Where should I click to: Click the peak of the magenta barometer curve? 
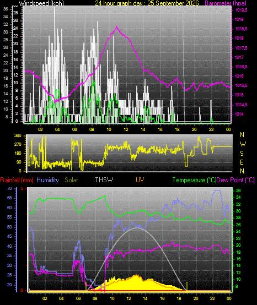[117, 26]
